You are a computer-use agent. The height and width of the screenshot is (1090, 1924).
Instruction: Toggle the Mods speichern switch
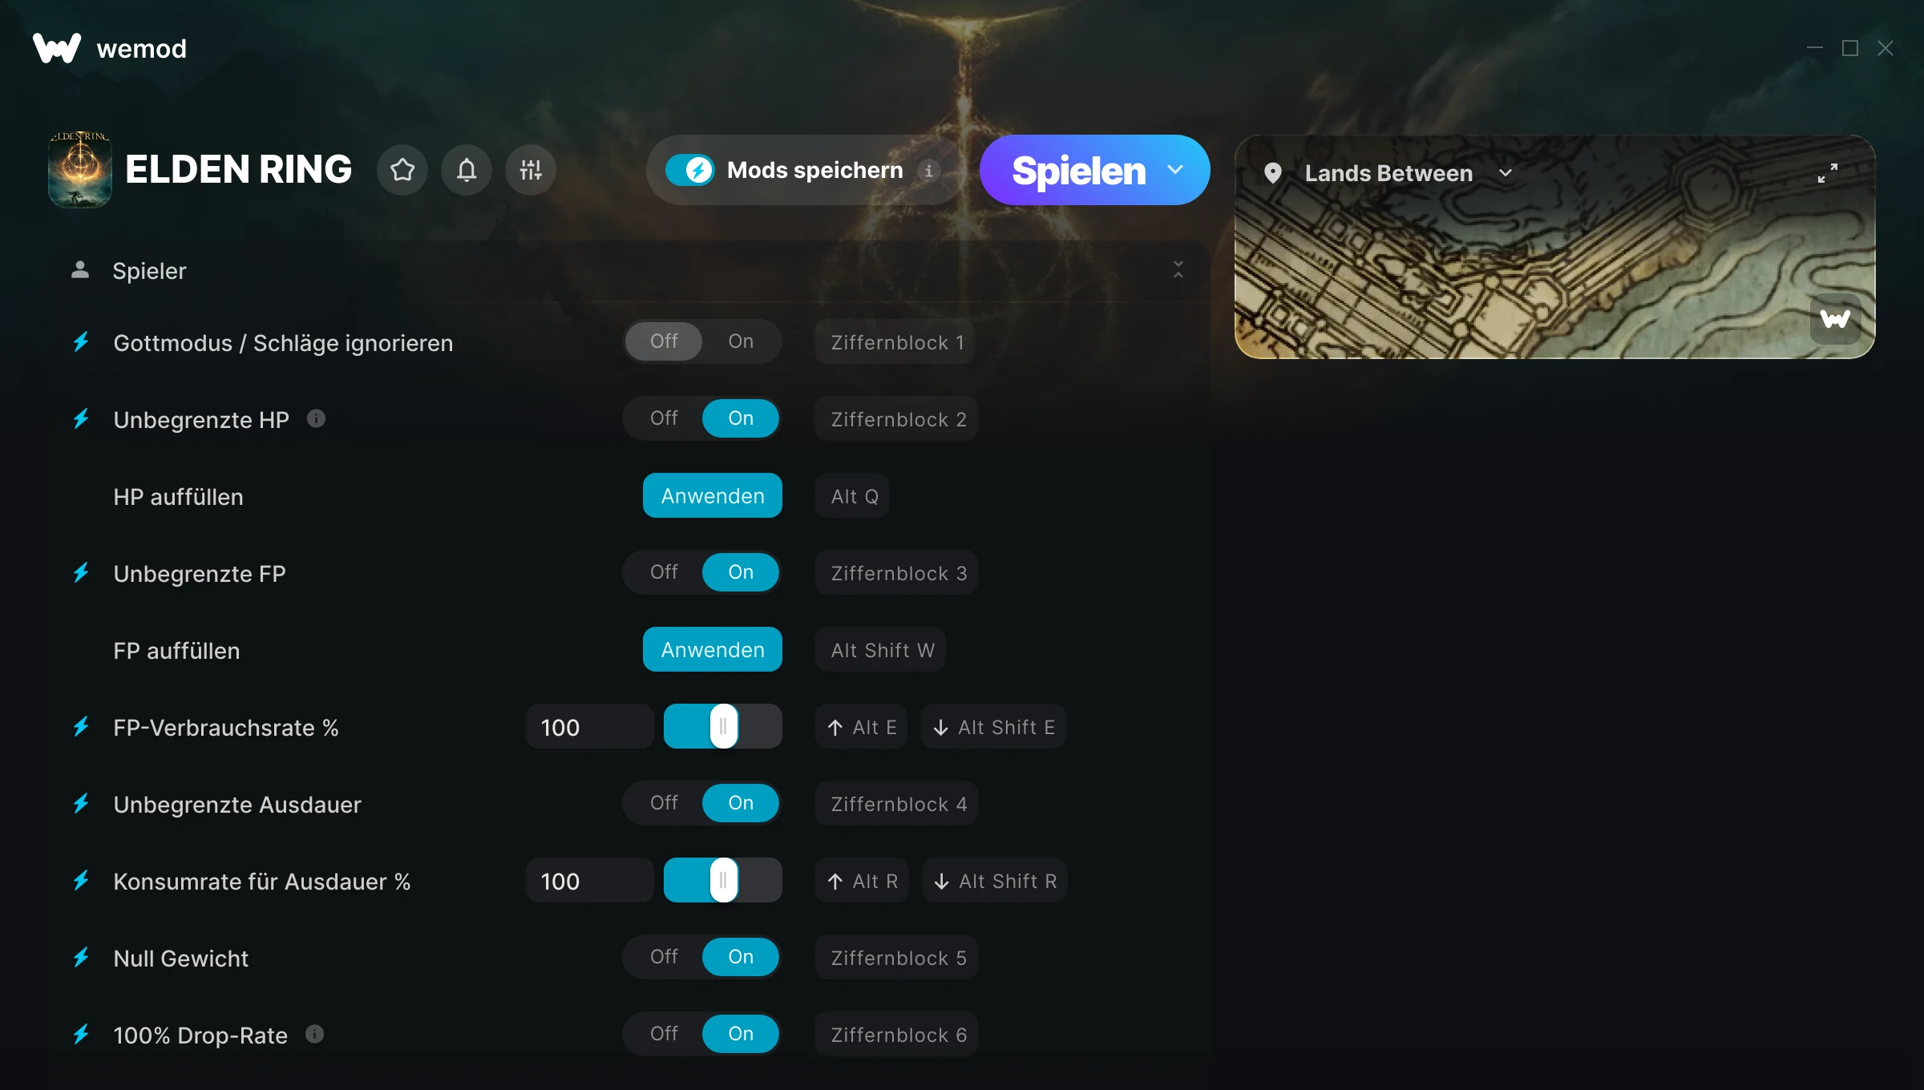click(x=689, y=170)
